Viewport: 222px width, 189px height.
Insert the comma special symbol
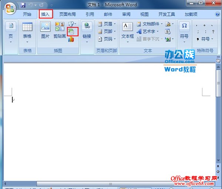(197, 26)
